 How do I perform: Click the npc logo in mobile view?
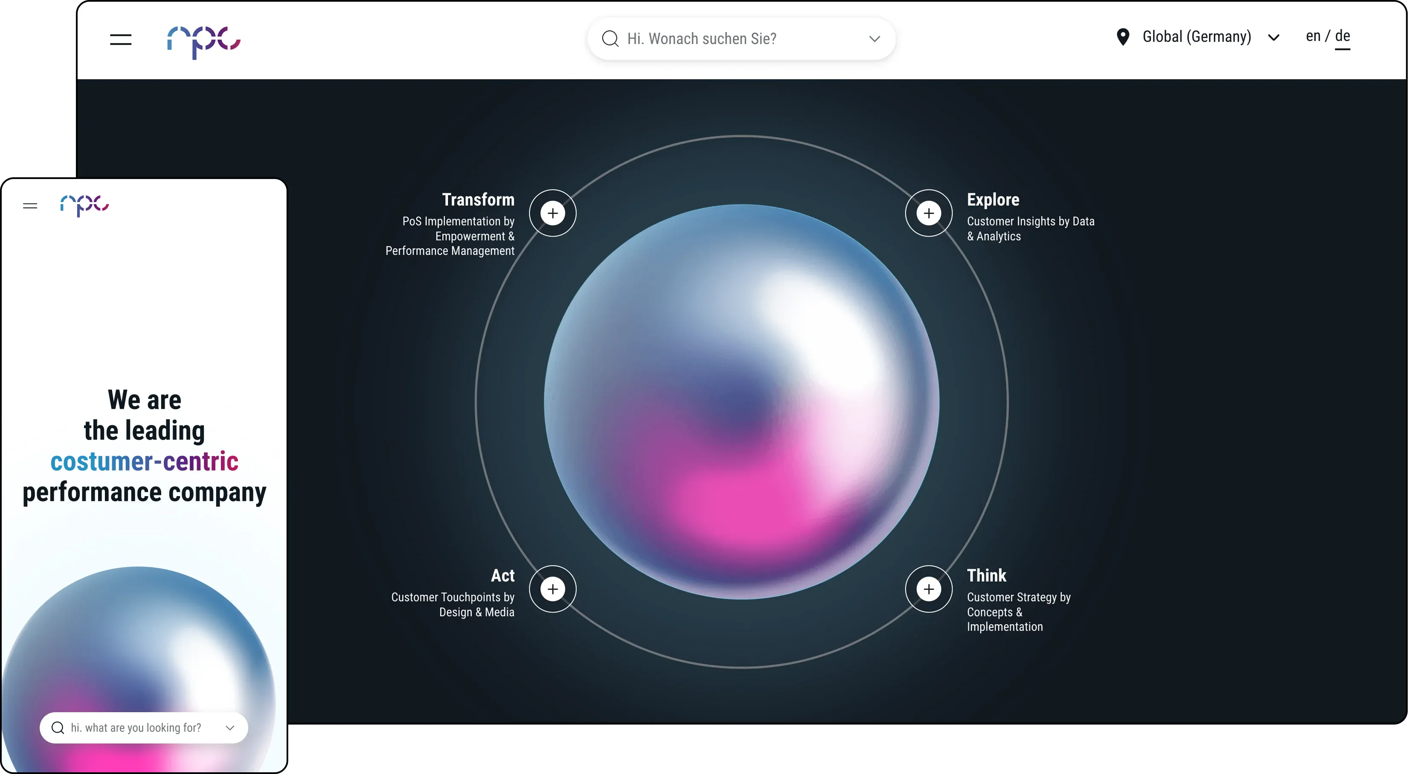[84, 205]
